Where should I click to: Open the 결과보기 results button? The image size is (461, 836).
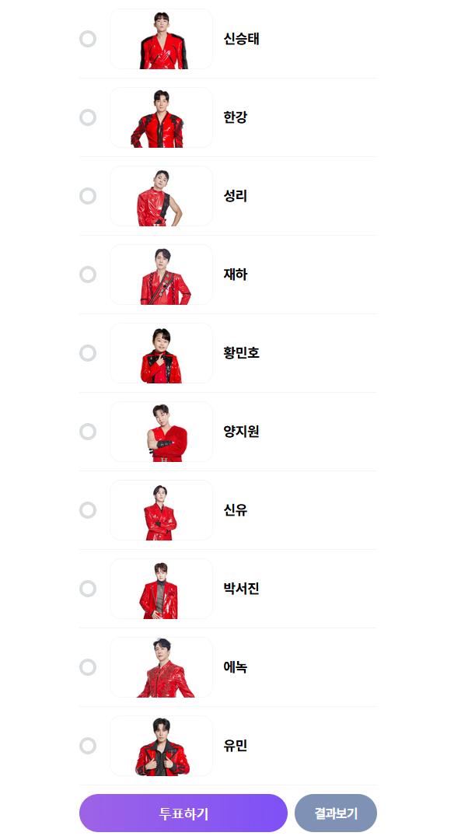click(x=335, y=813)
